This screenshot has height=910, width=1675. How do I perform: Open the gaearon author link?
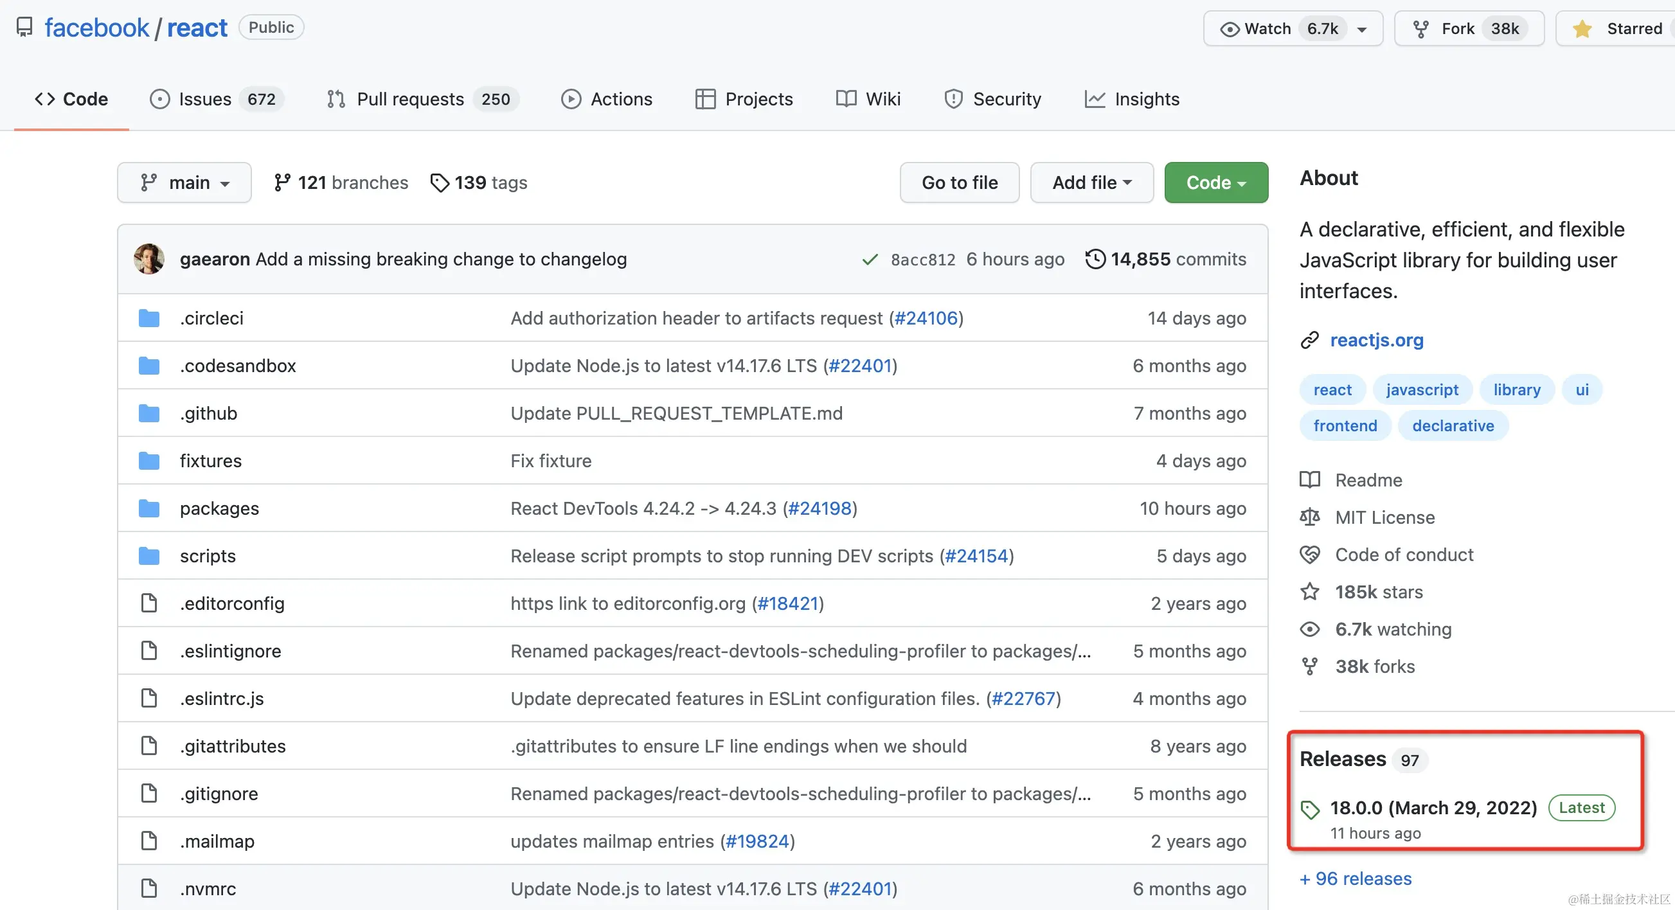pyautogui.click(x=215, y=260)
